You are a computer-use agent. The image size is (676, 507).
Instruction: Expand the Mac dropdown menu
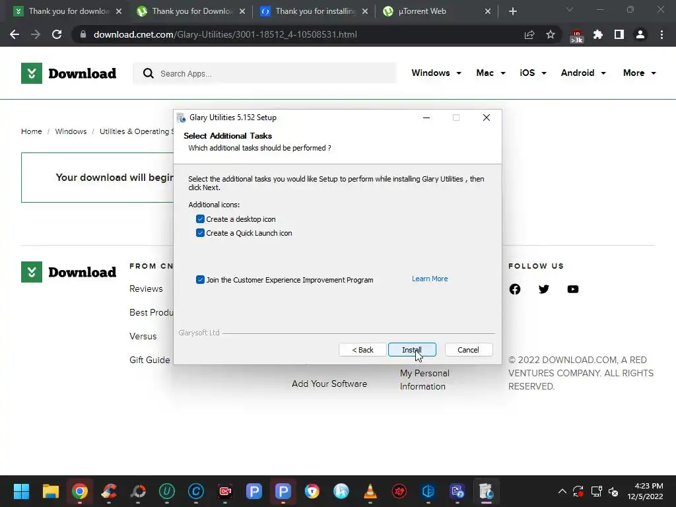tap(490, 73)
